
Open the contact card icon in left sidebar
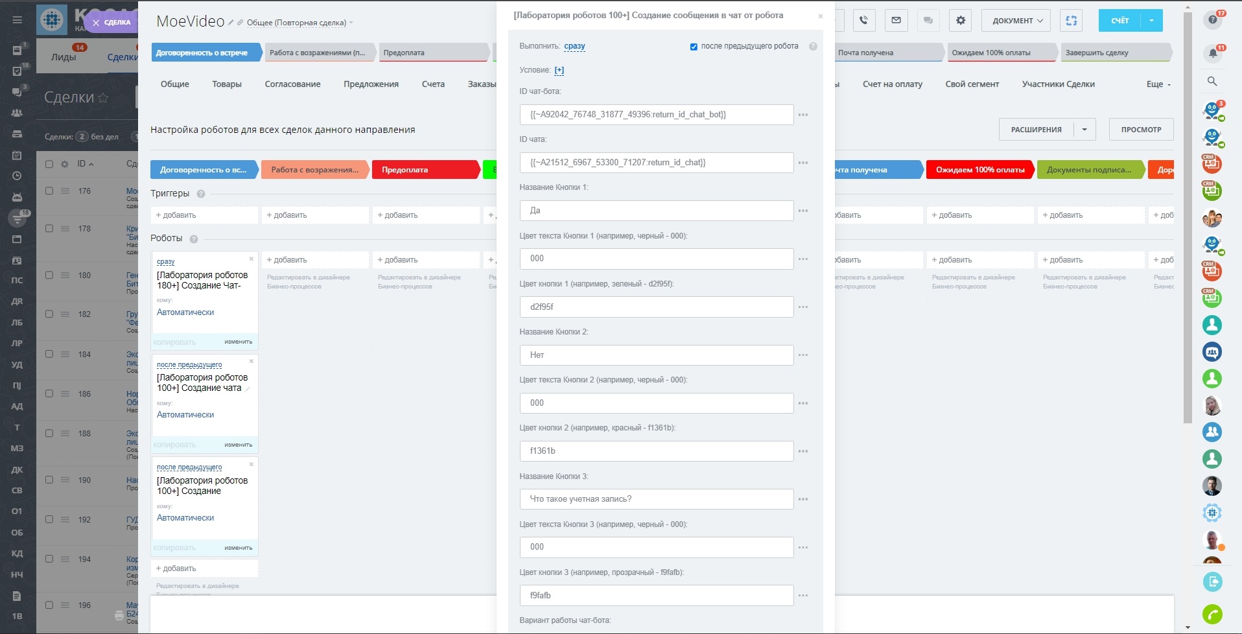click(x=18, y=261)
